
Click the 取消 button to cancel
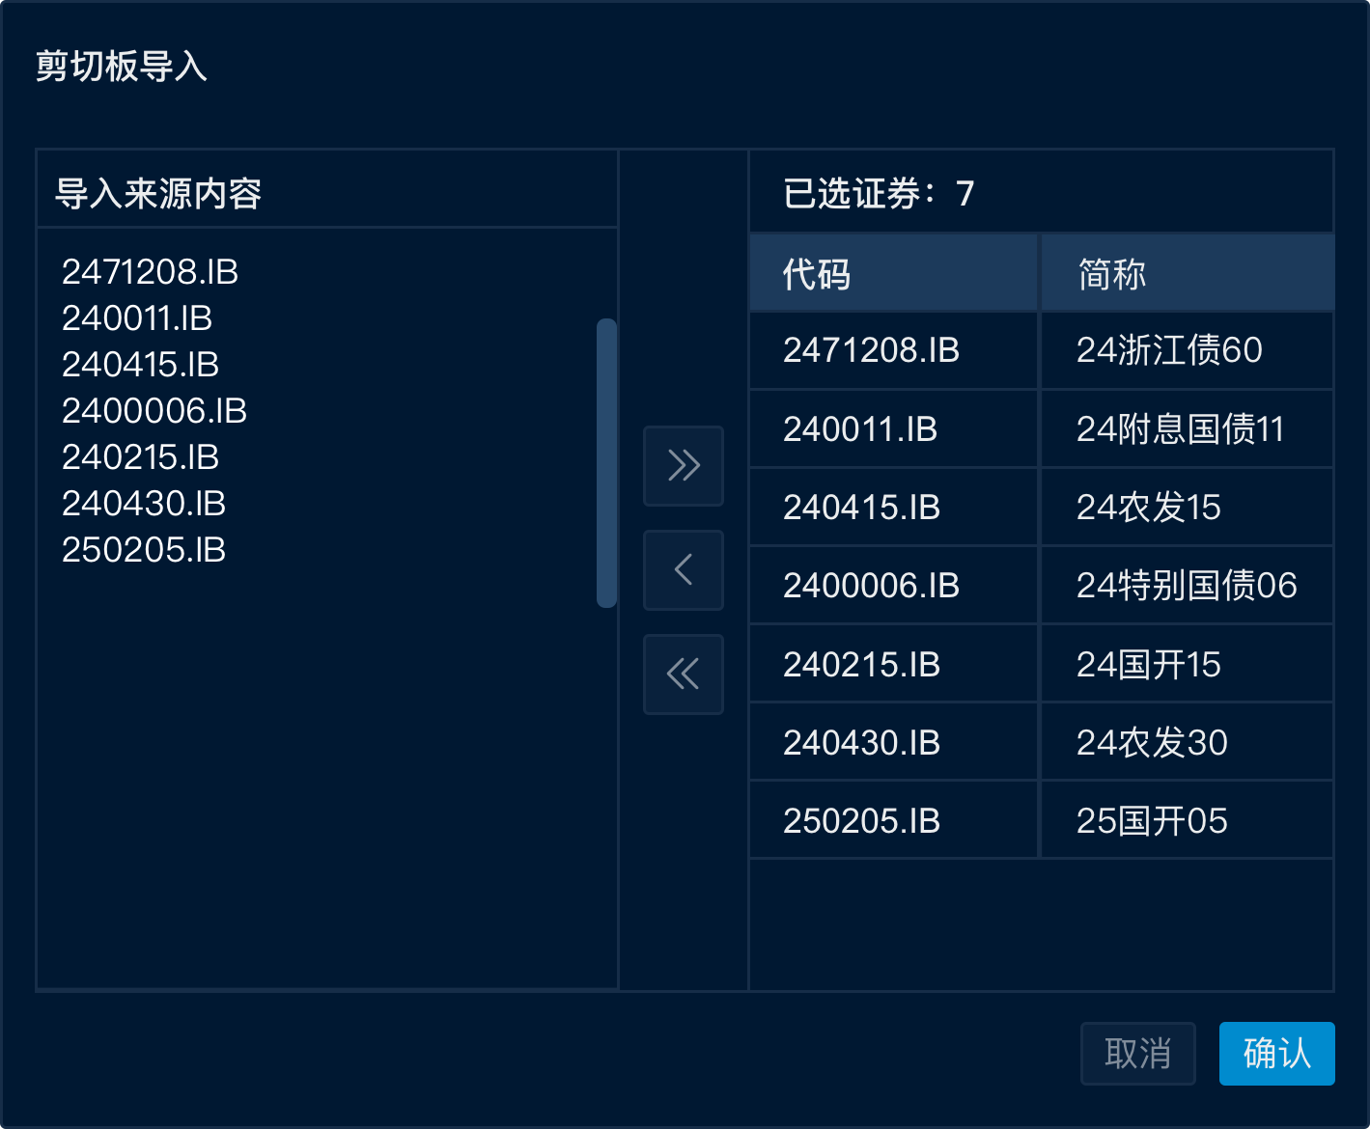[1137, 1054]
